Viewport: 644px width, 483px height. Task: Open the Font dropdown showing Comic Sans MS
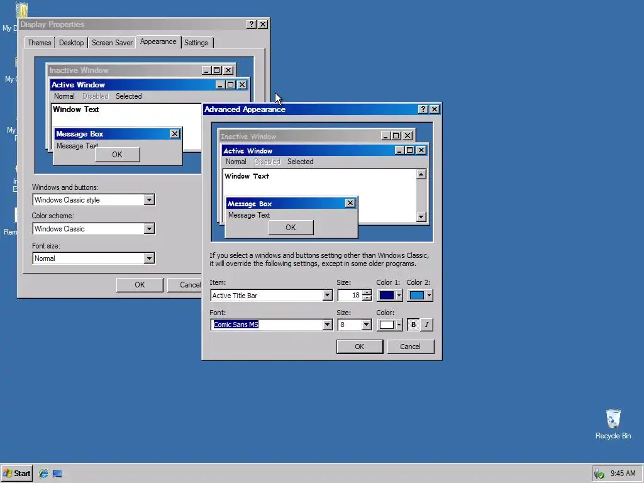pos(327,325)
